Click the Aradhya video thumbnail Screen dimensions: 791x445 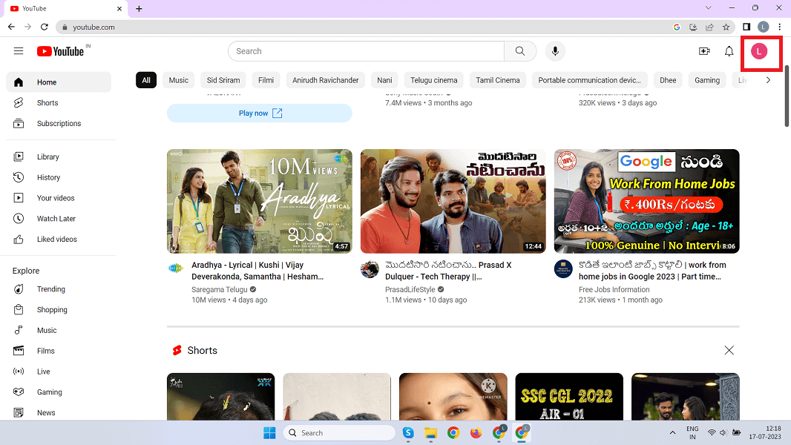(x=259, y=201)
